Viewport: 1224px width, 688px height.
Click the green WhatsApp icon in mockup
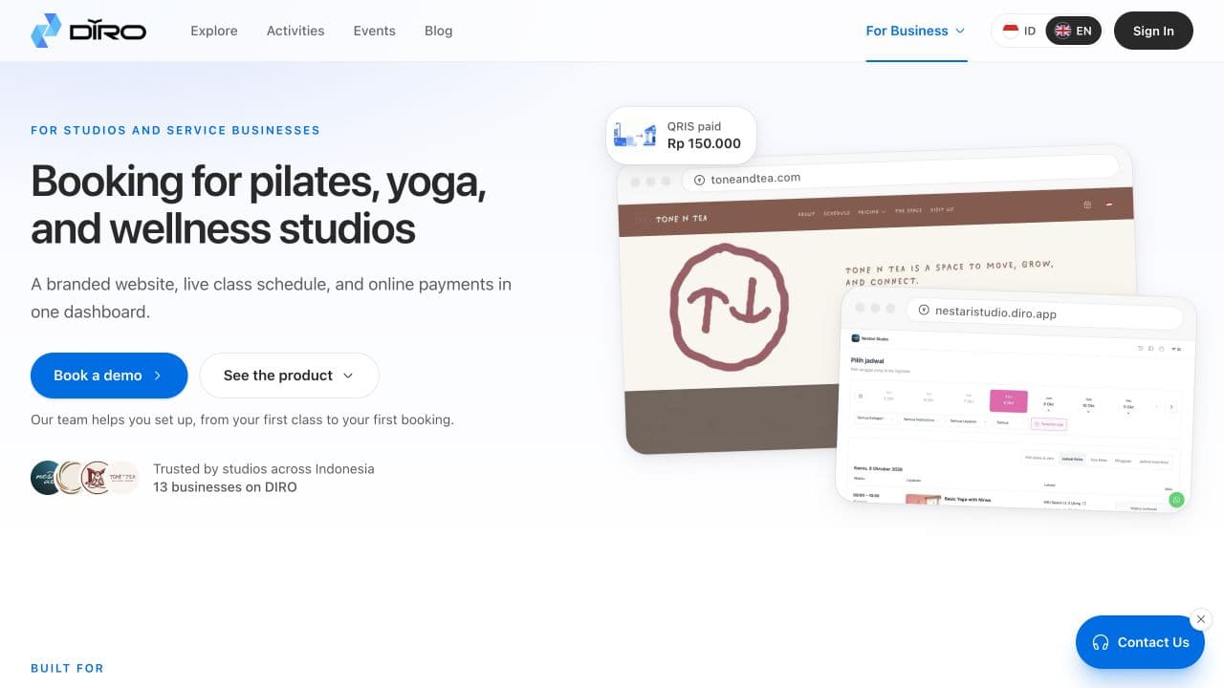(x=1176, y=500)
